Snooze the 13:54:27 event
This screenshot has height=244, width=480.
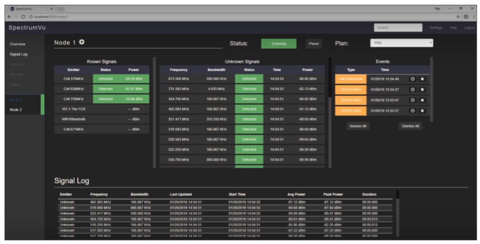coord(412,89)
